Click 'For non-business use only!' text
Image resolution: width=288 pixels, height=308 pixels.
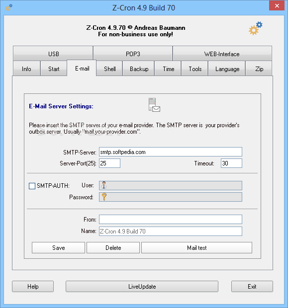[x=135, y=34]
